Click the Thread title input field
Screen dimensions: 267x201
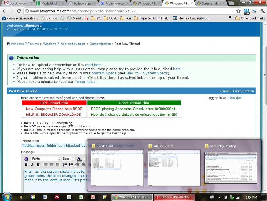(54, 146)
